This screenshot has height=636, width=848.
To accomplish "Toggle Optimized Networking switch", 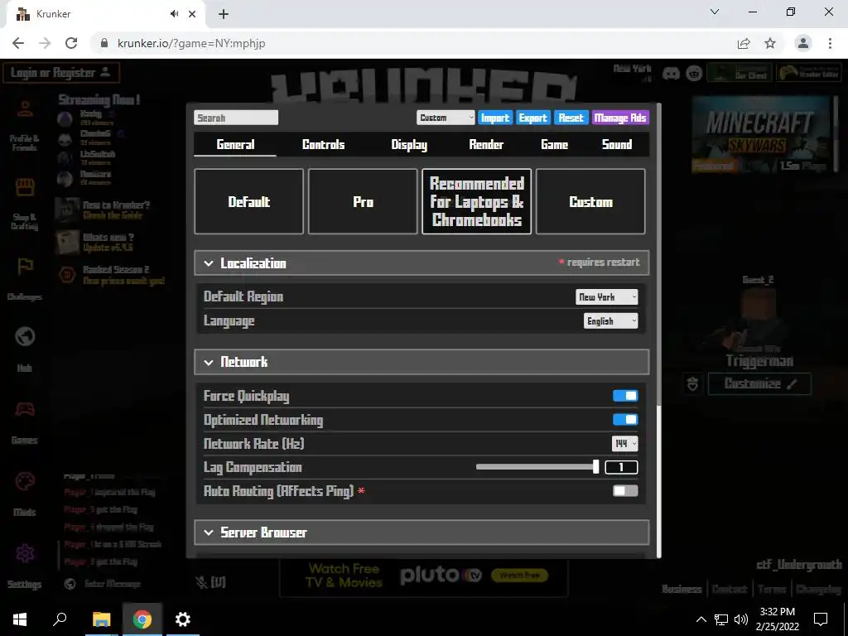I will [x=625, y=420].
